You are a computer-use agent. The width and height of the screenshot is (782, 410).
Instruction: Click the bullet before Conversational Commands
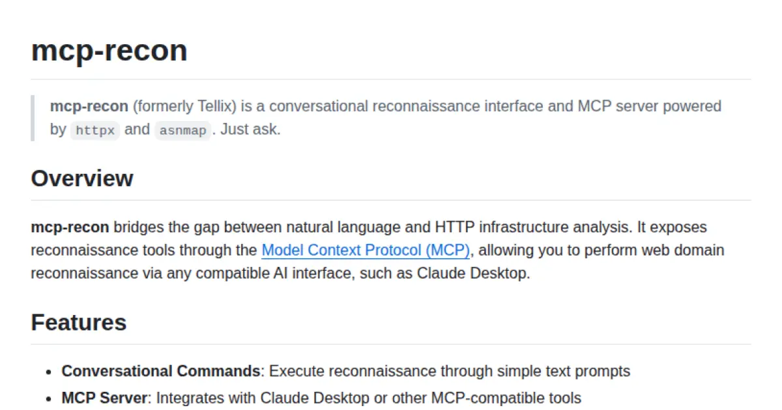pyautogui.click(x=48, y=372)
